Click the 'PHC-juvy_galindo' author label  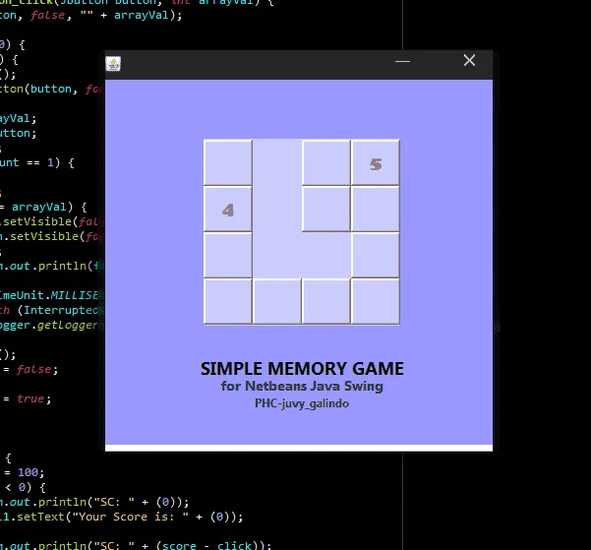coord(302,403)
